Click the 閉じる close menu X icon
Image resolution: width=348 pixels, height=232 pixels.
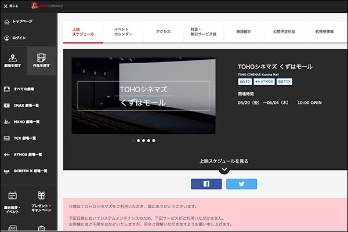coord(6,5)
